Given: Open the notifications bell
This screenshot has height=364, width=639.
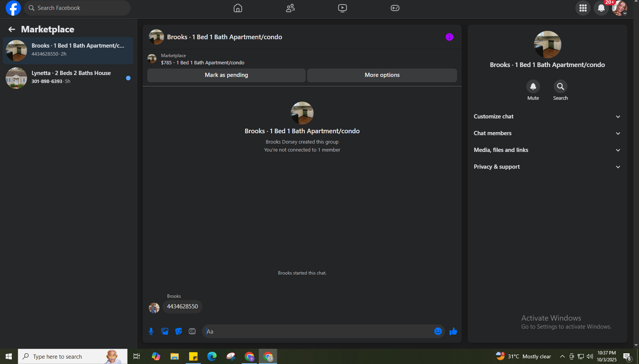Looking at the screenshot, I should (601, 8).
